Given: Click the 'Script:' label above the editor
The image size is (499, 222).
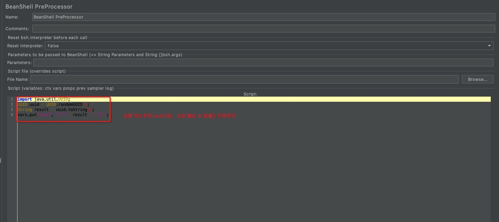Looking at the screenshot, I should [251, 94].
